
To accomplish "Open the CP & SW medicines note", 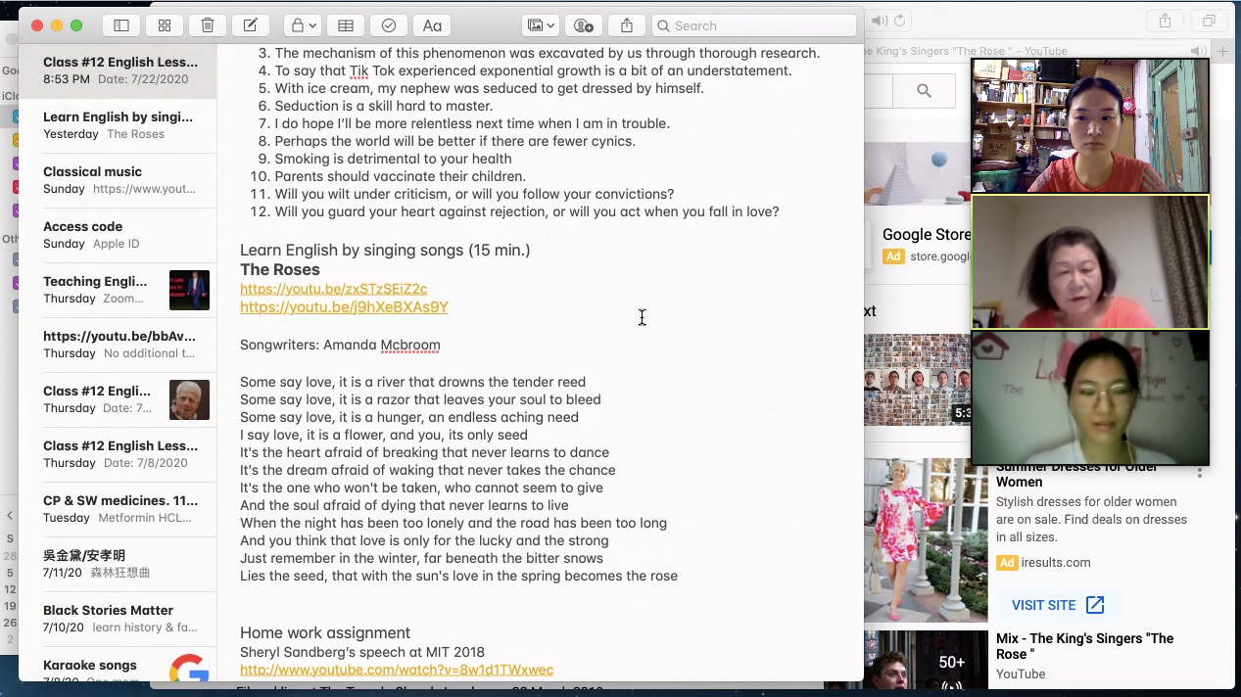I will click(x=120, y=509).
